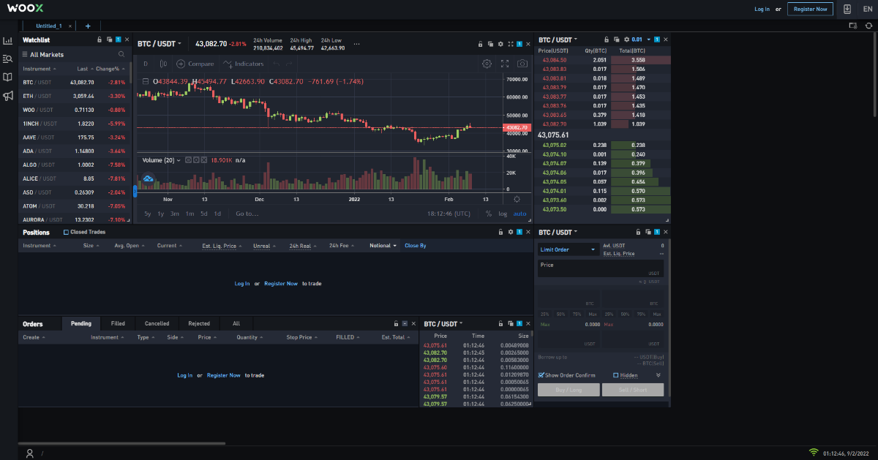878x460 pixels.
Task: Click the add new workspace tab plus icon
Action: [x=88, y=26]
